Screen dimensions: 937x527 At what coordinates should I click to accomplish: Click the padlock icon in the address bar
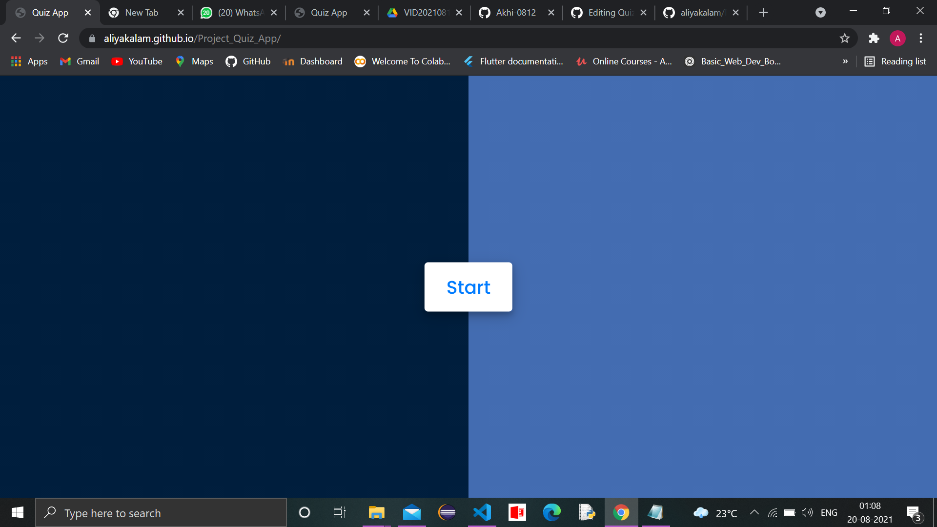click(x=92, y=38)
